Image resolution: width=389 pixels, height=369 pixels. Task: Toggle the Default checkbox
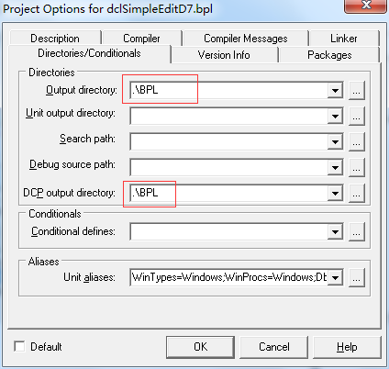19,346
